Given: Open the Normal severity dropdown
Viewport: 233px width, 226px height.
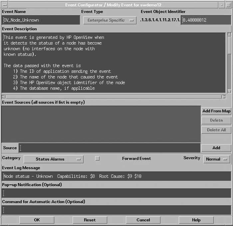Looking at the screenshot, I should [217, 159].
